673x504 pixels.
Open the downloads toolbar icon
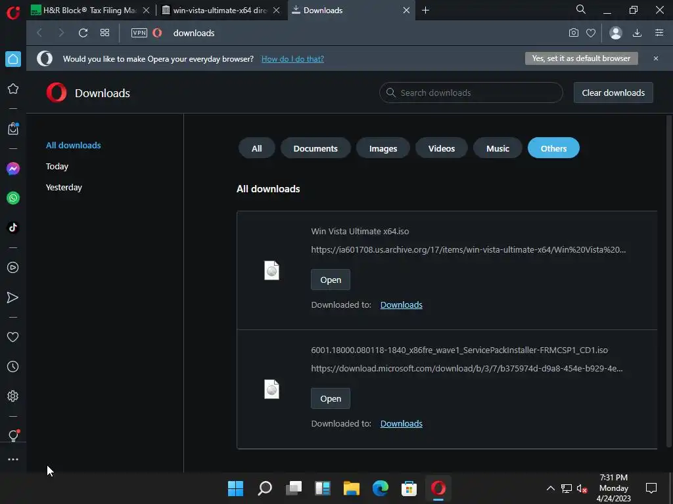click(637, 33)
